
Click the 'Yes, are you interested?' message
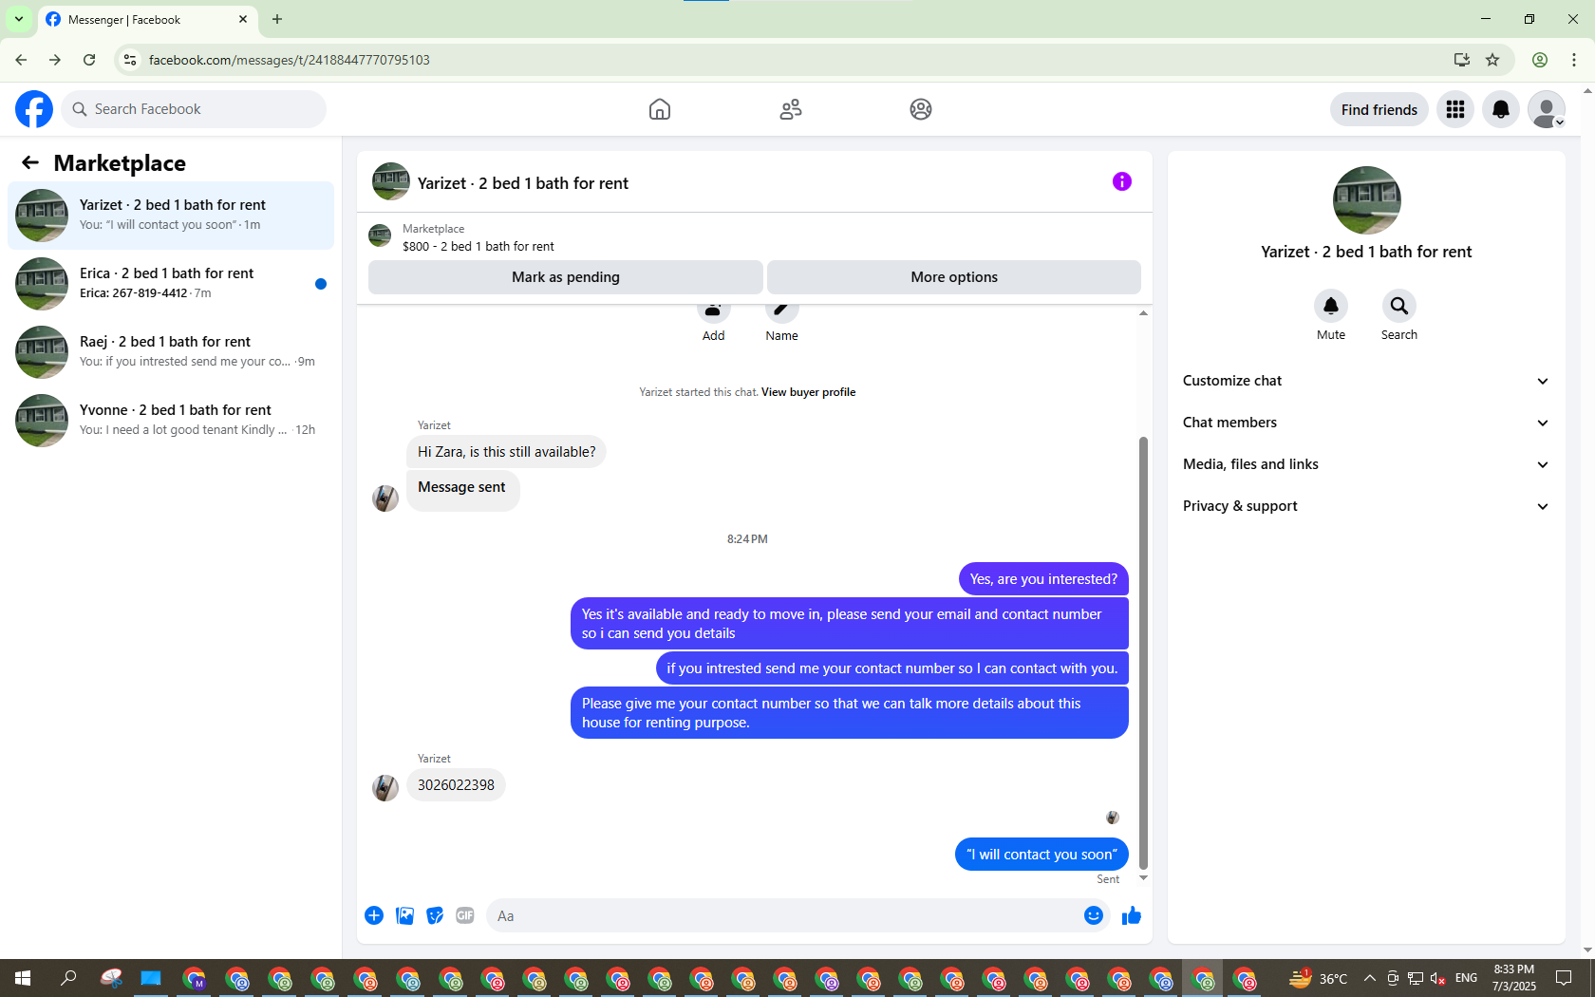coord(1043,579)
